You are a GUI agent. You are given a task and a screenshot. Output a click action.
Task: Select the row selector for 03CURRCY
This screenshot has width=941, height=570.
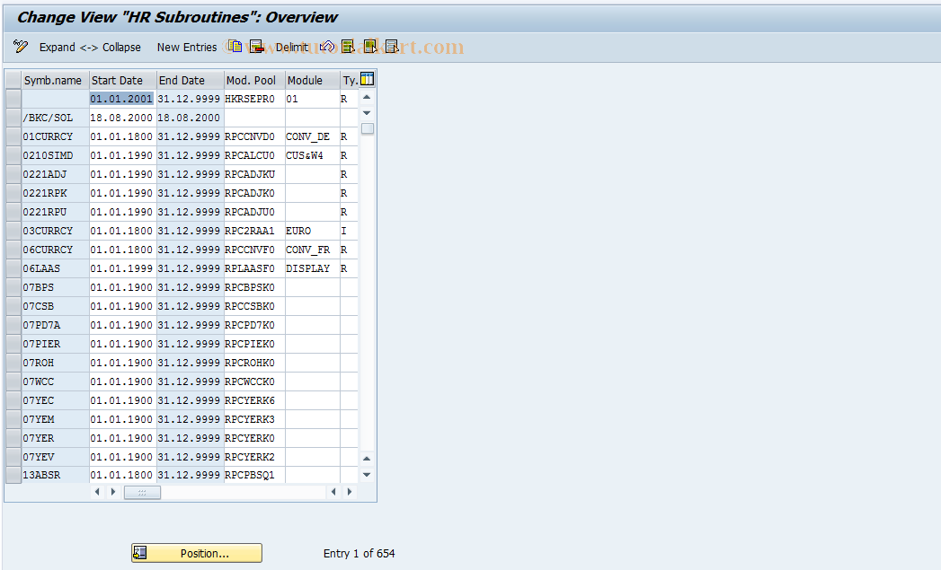pyautogui.click(x=13, y=231)
